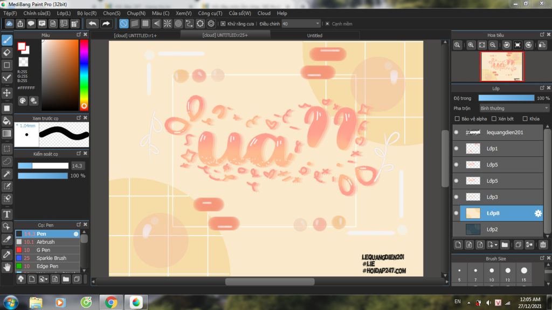Toggle the Cạnh mềm checkbox

point(327,24)
